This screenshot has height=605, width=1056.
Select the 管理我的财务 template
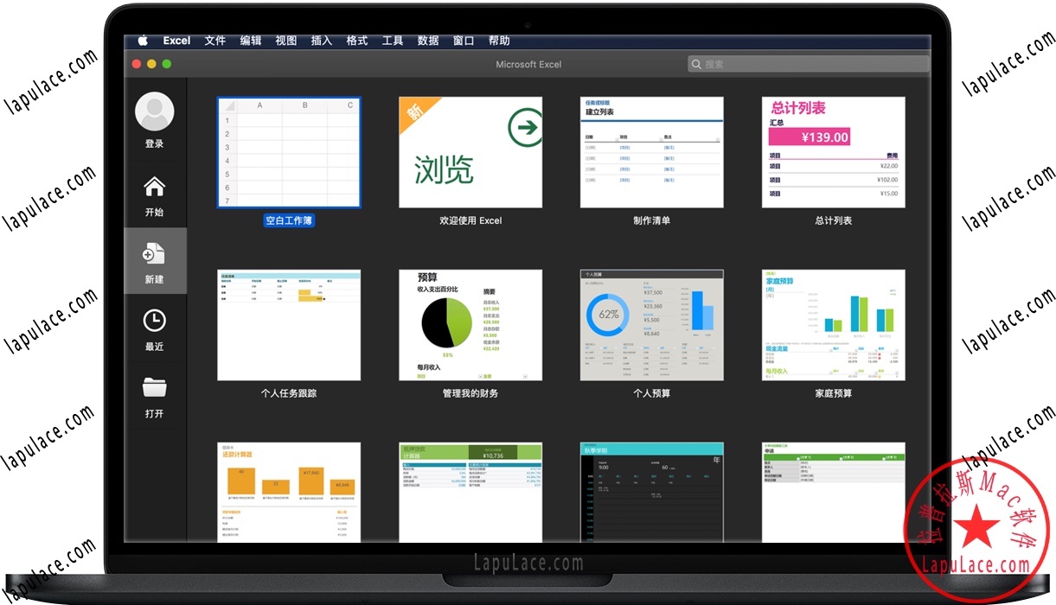pos(470,325)
